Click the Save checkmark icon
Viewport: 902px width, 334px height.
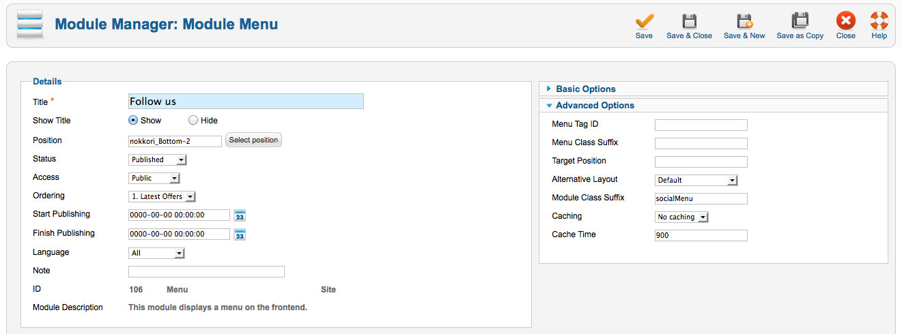(x=644, y=20)
